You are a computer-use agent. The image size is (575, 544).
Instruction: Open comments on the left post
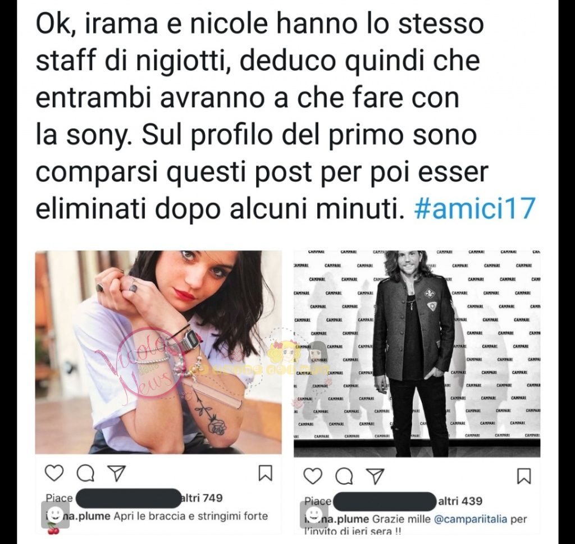(85, 474)
